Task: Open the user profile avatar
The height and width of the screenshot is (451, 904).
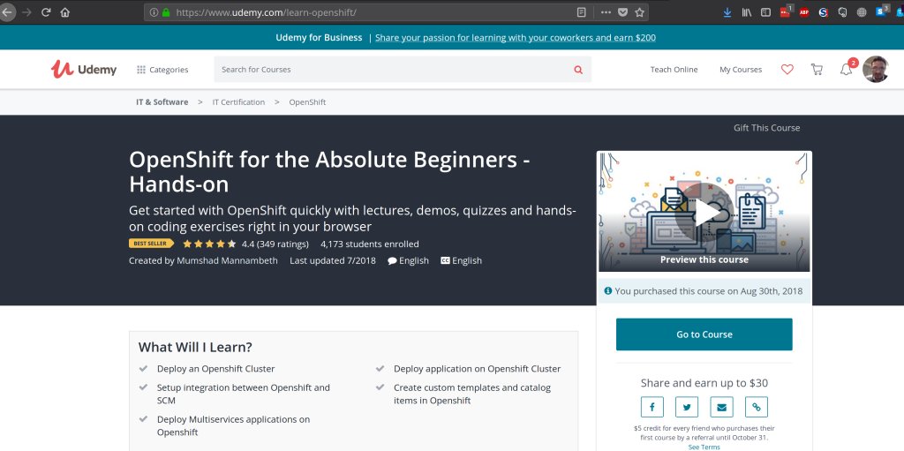Action: click(x=875, y=69)
